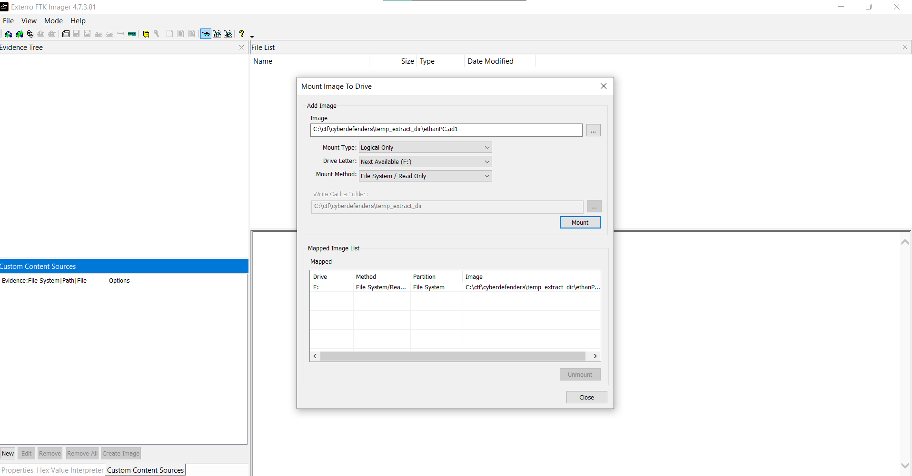912x476 pixels.
Task: Open Image Mounting from the toolbar
Action: coord(30,34)
